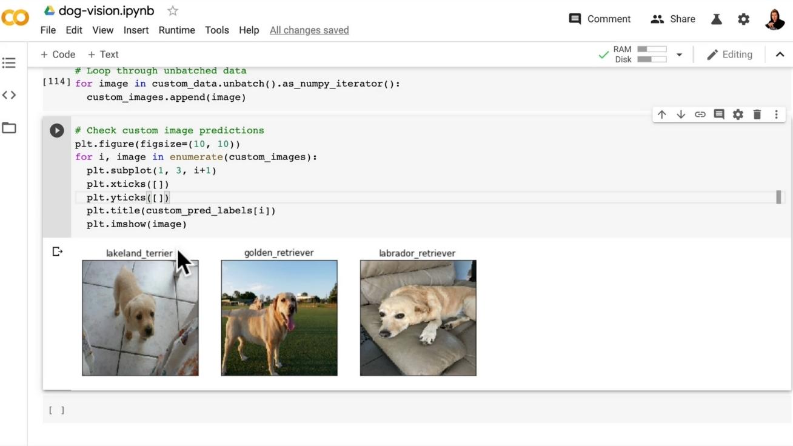Move the selected cell down
Image resolution: width=793 pixels, height=446 pixels.
(681, 113)
